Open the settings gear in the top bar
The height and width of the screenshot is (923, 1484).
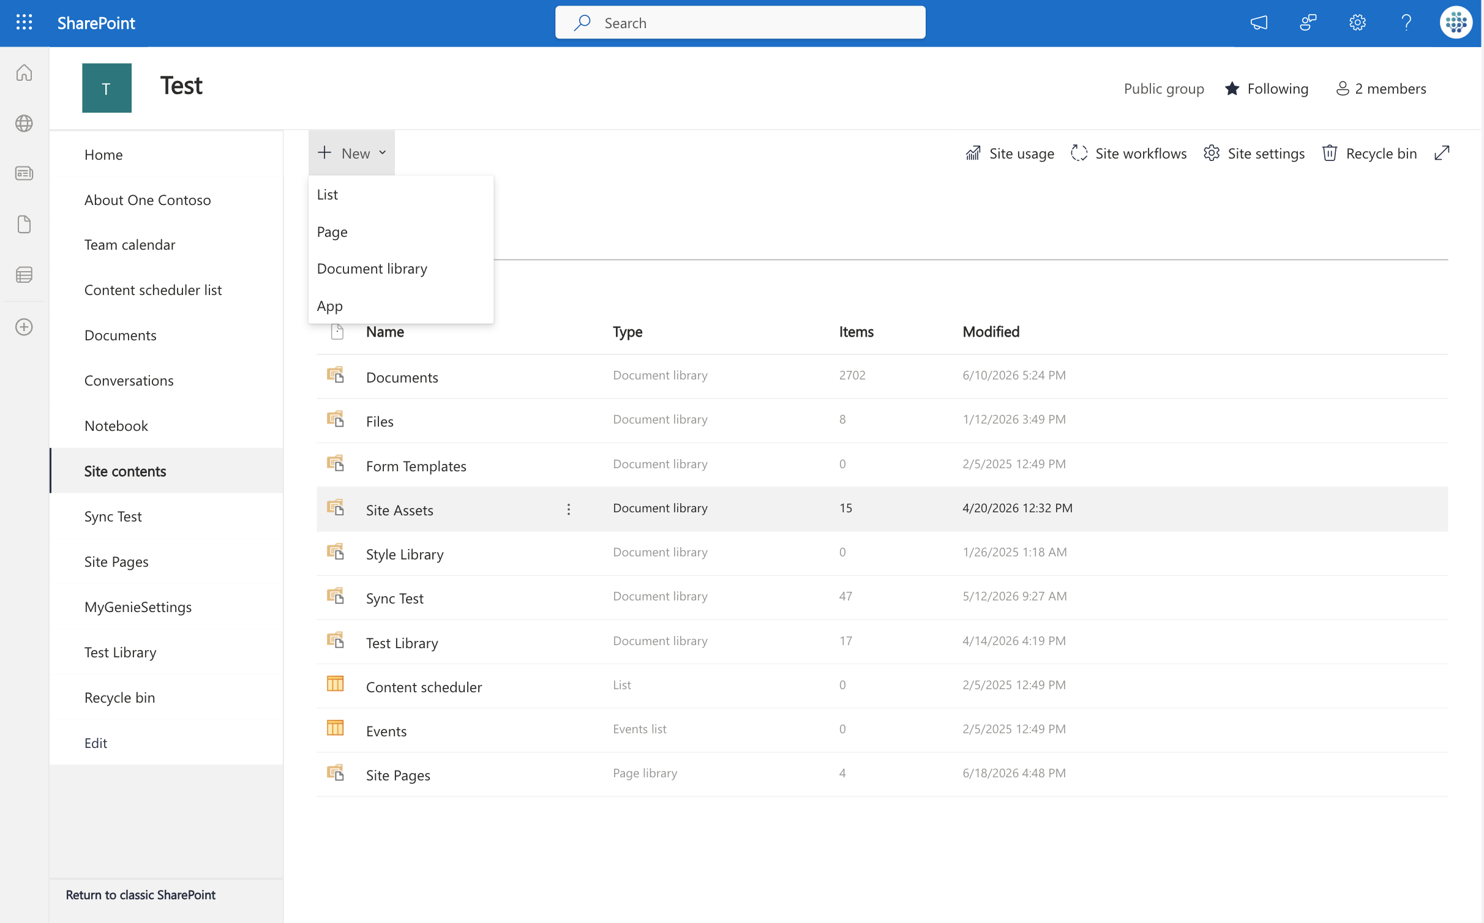click(x=1357, y=23)
